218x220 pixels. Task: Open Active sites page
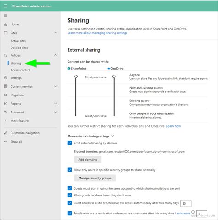click(18, 41)
